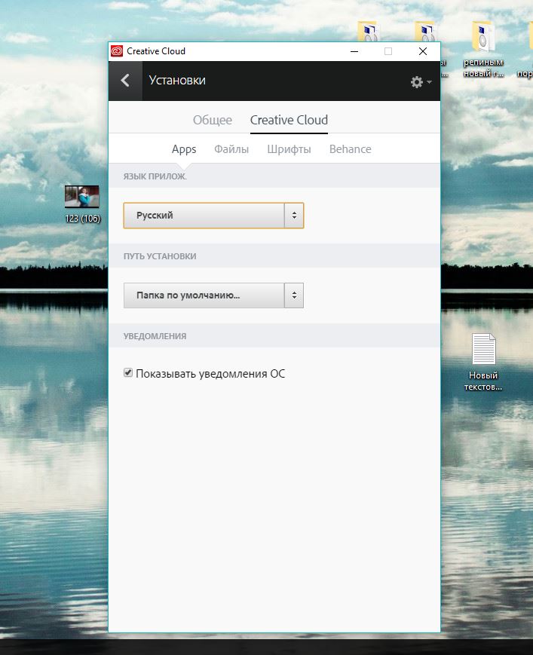Viewport: 533px width, 655px height.
Task: Switch to the Общее tab
Action: (212, 121)
